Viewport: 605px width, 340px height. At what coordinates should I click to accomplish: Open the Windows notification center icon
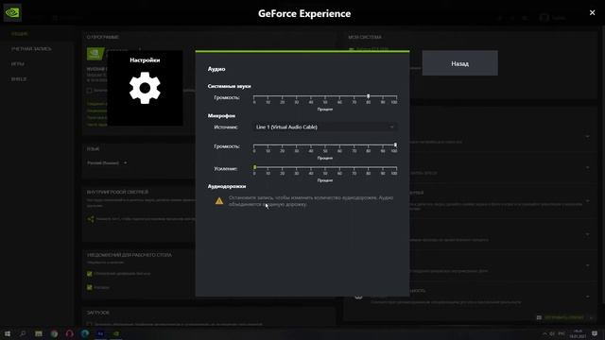pos(595,333)
